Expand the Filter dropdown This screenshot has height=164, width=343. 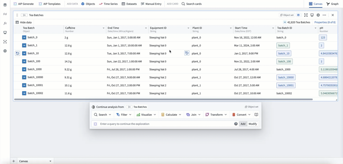click(124, 115)
